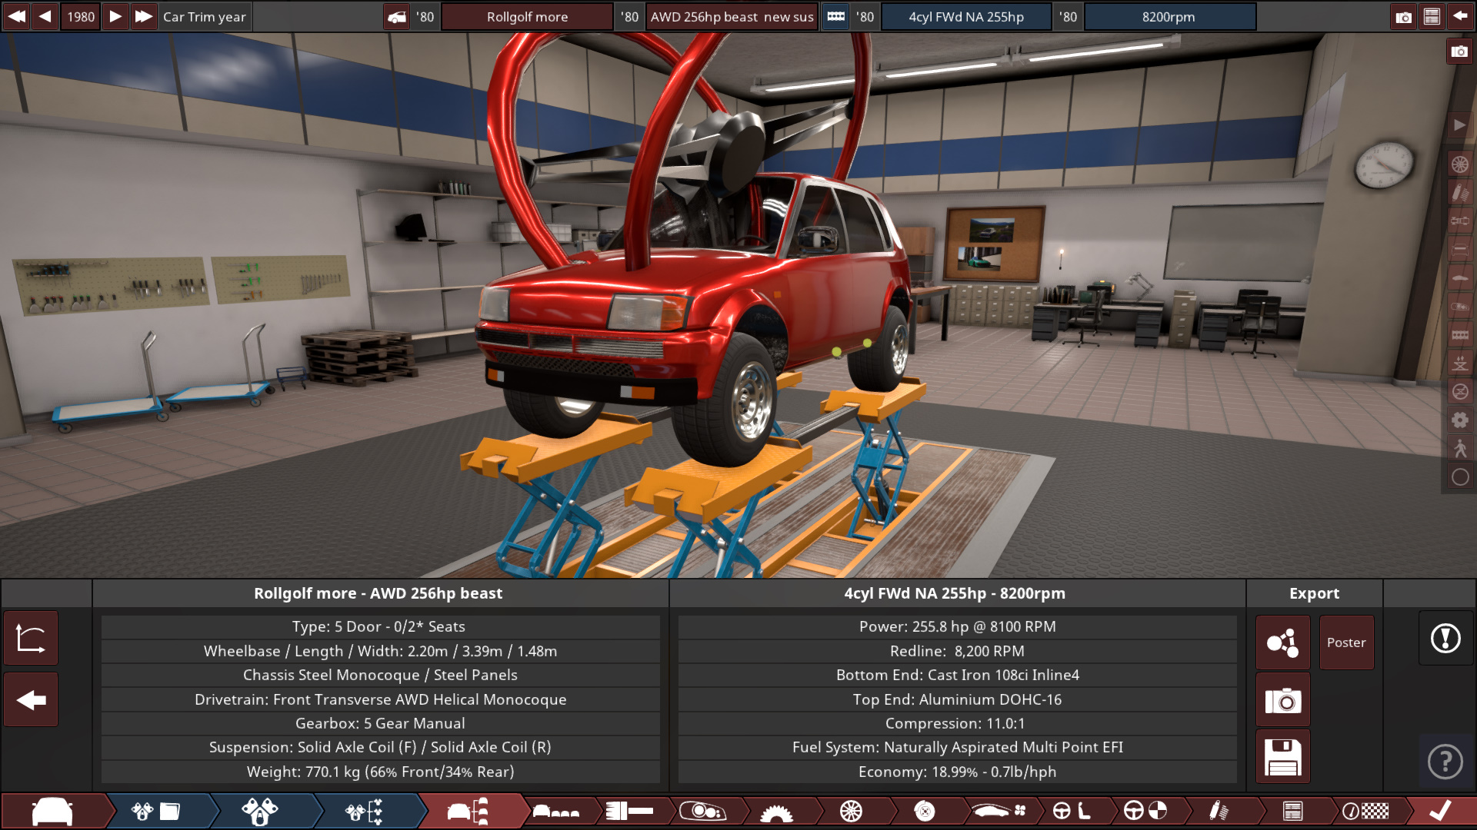Toggle suspension spring visibility icon
Screen dimensions: 1477x830
coord(1459,192)
